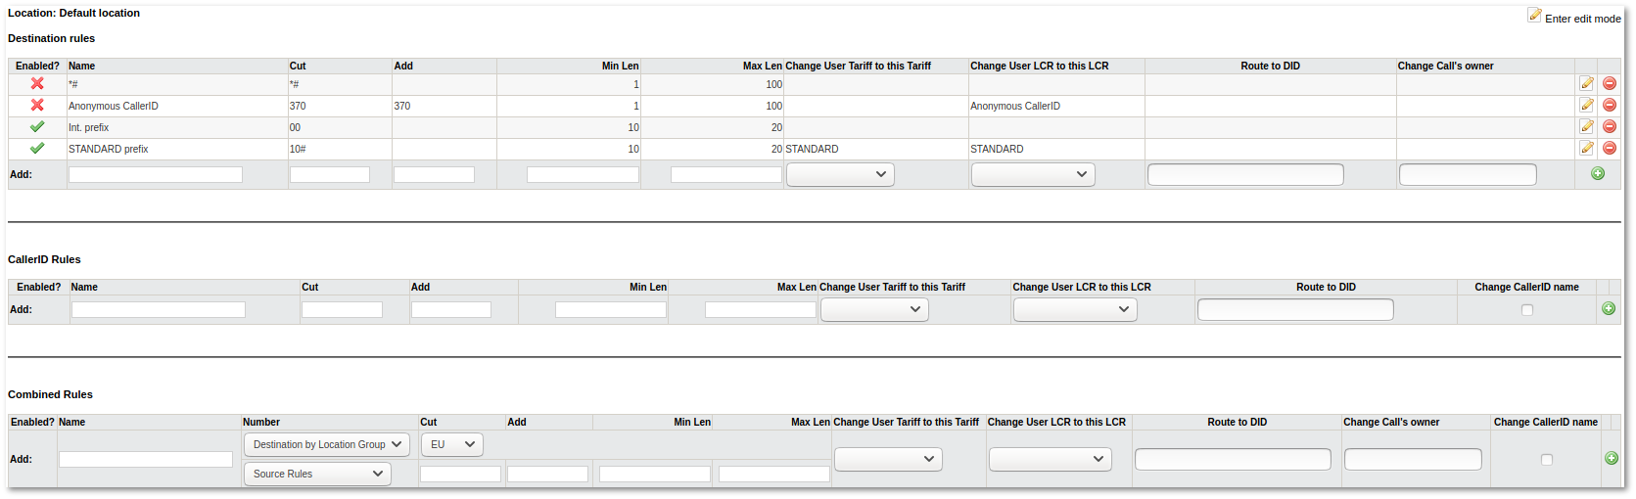
Task: Open the EU cut dropdown
Action: [451, 445]
